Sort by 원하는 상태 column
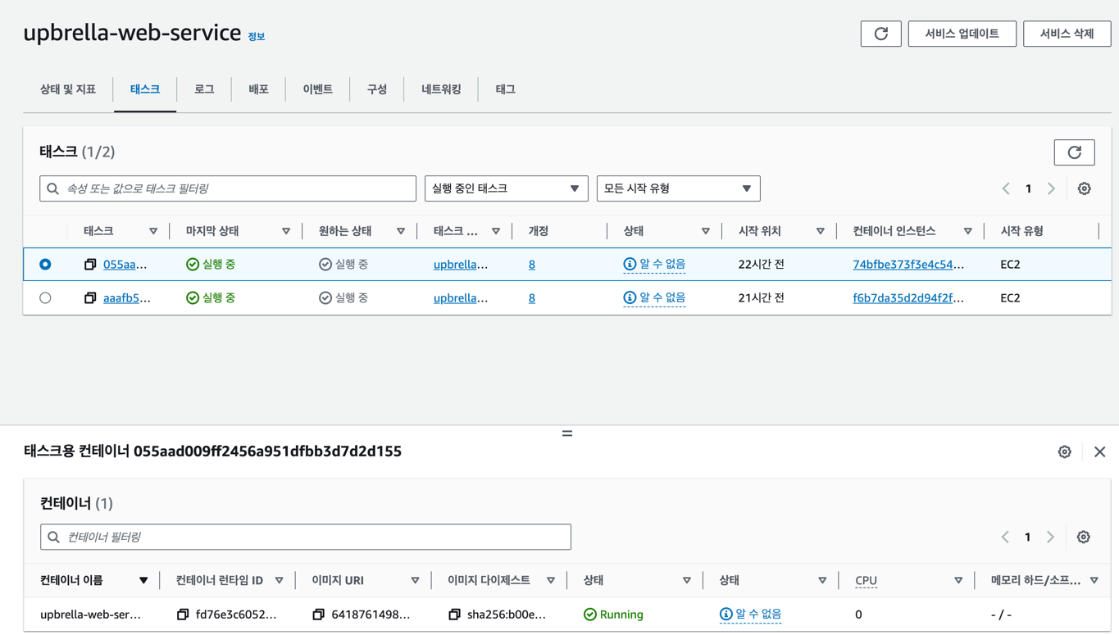1119x635 pixels. pyautogui.click(x=401, y=232)
